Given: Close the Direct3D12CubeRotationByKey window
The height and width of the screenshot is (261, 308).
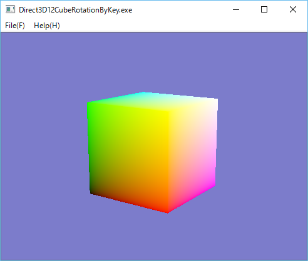Looking at the screenshot, I should (293, 9).
